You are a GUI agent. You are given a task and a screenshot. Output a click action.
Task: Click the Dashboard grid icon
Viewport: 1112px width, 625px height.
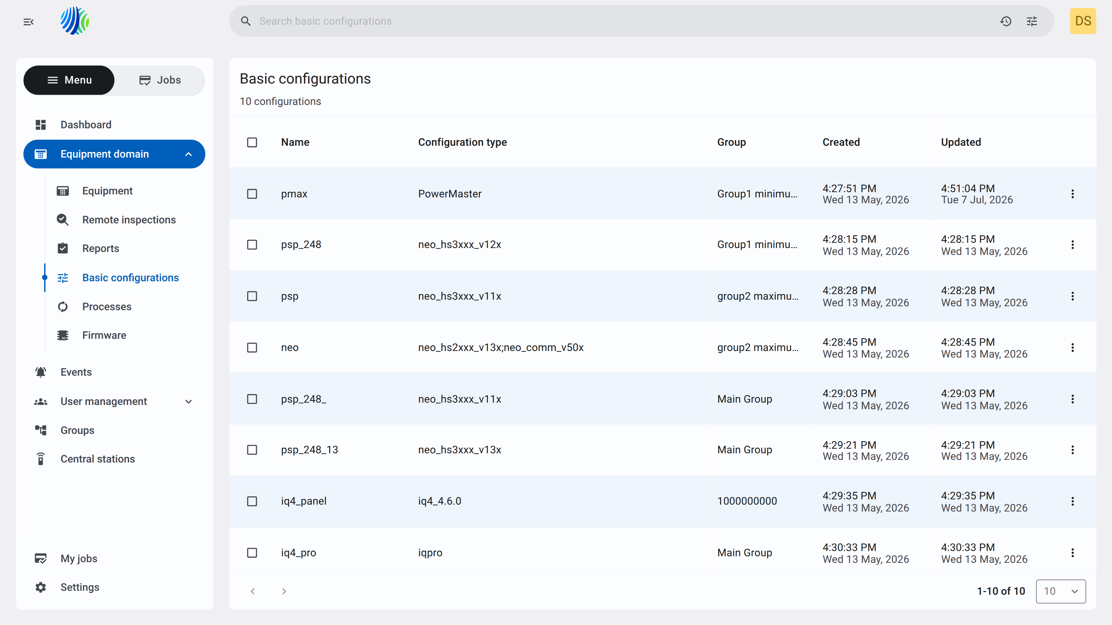tap(40, 125)
